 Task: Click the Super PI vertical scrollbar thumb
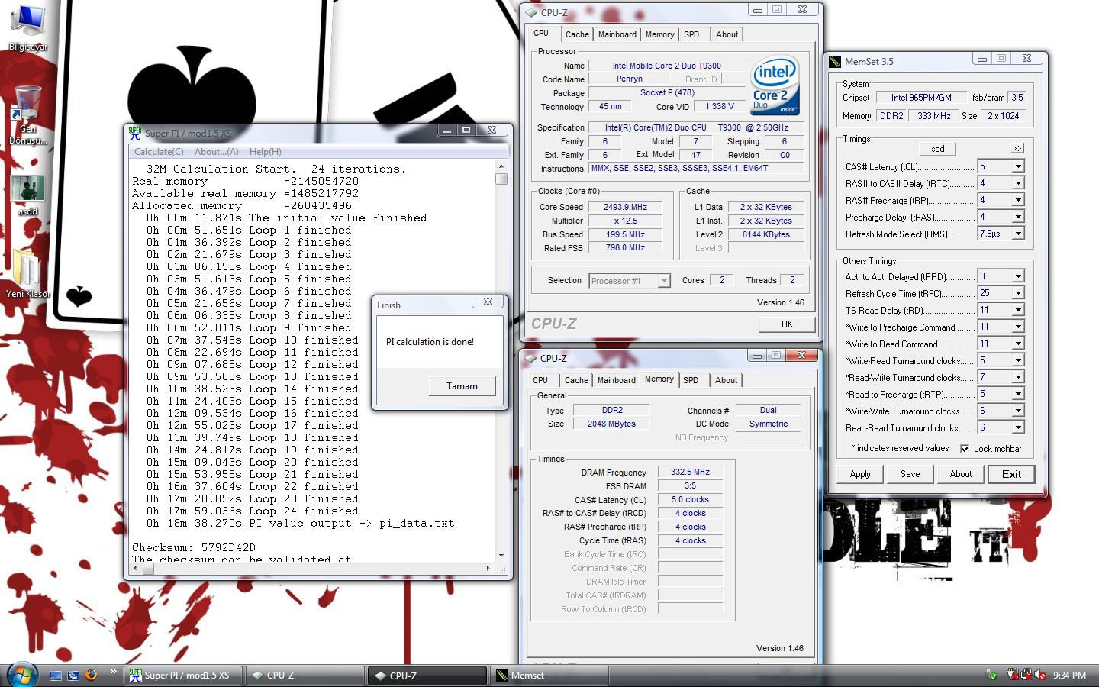[501, 179]
